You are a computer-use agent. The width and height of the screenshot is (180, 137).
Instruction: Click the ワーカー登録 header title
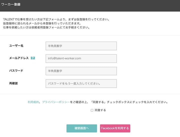point(11,4)
